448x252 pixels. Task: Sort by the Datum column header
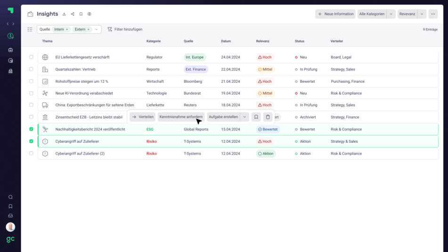pos(226,41)
